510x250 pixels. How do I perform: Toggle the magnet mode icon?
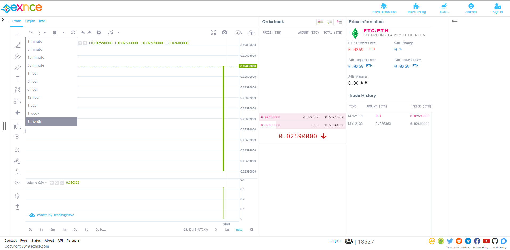tap(17, 150)
